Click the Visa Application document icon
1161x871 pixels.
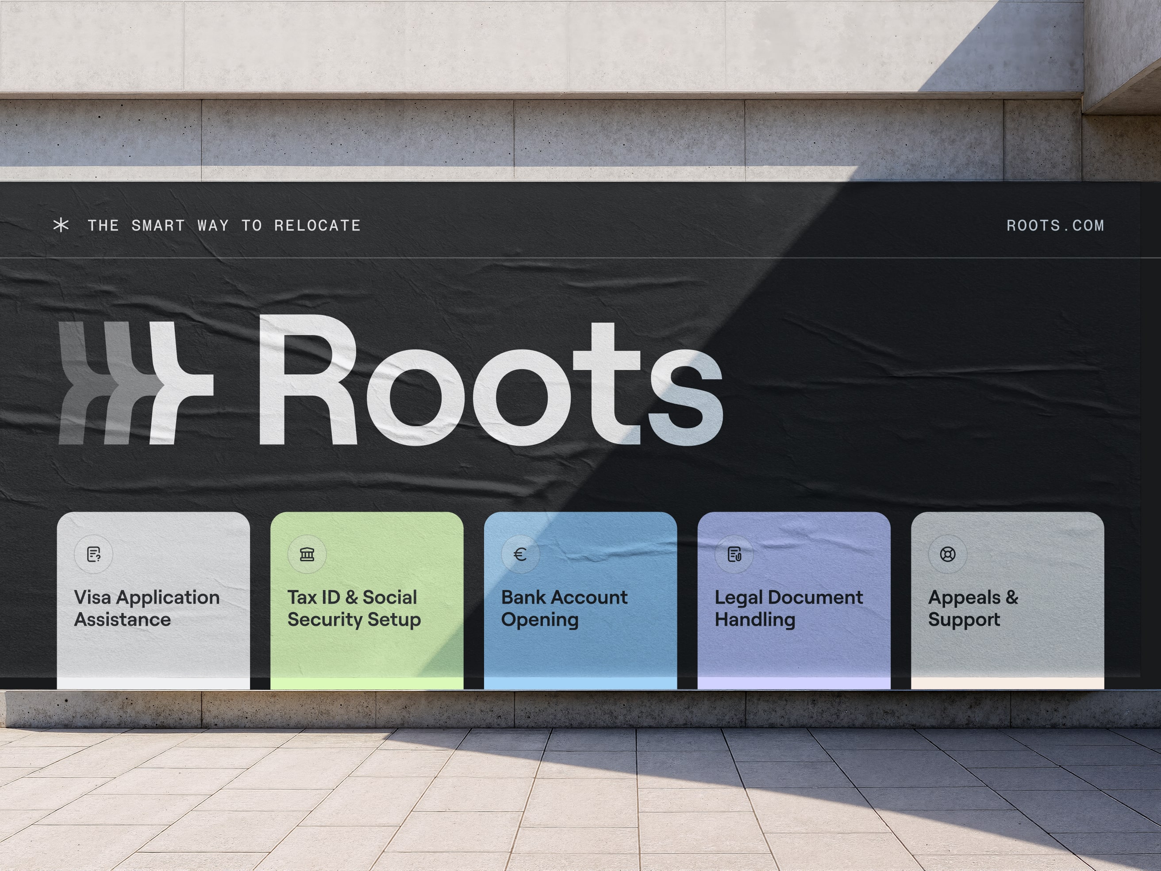(93, 555)
